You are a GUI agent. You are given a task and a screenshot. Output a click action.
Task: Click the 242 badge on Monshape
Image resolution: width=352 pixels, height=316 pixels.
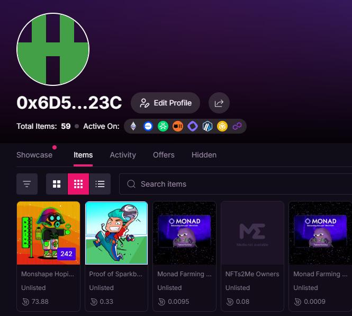click(67, 254)
